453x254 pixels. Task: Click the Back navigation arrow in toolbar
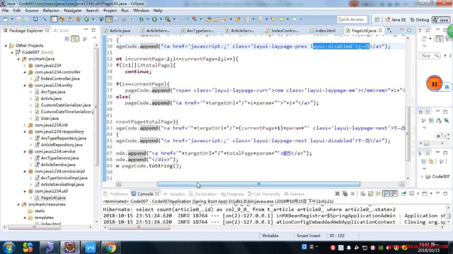pyautogui.click(x=281, y=19)
